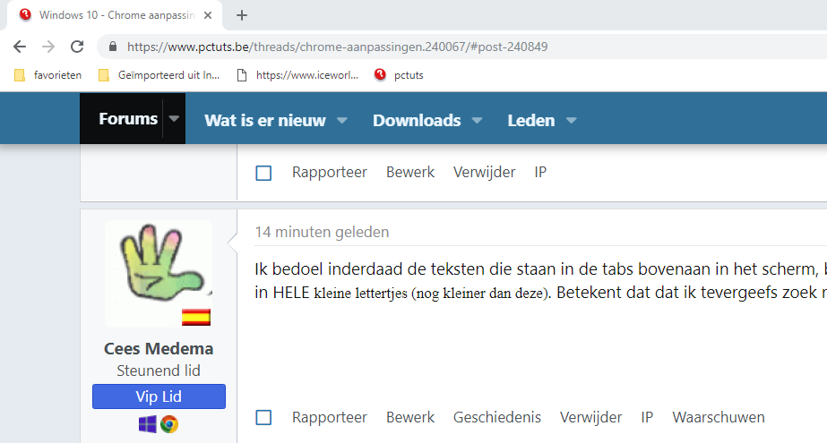This screenshot has width=827, height=443.
Task: Reload the current page
Action: point(77,47)
